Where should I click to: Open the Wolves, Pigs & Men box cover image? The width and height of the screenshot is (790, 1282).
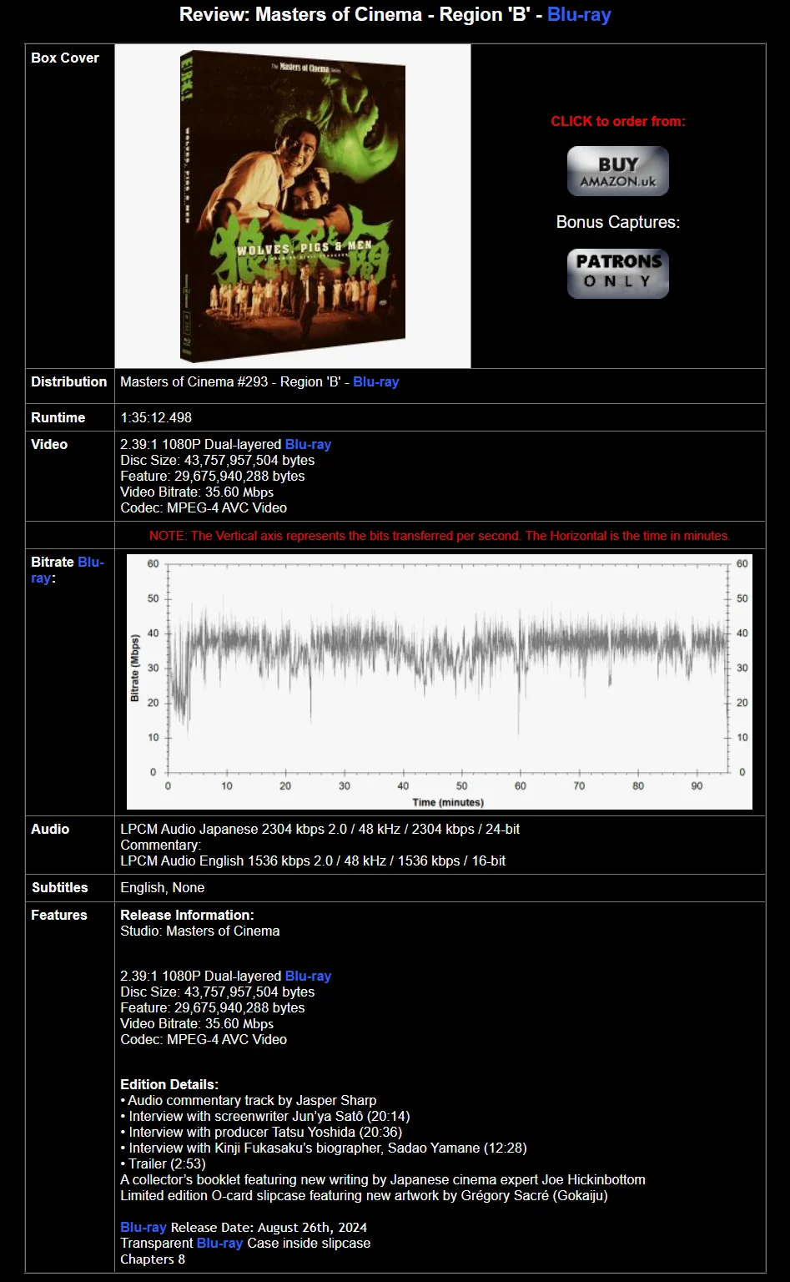[x=293, y=206]
